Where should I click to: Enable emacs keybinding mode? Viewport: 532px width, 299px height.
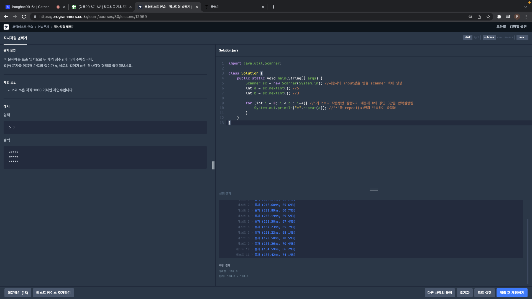(x=508, y=37)
